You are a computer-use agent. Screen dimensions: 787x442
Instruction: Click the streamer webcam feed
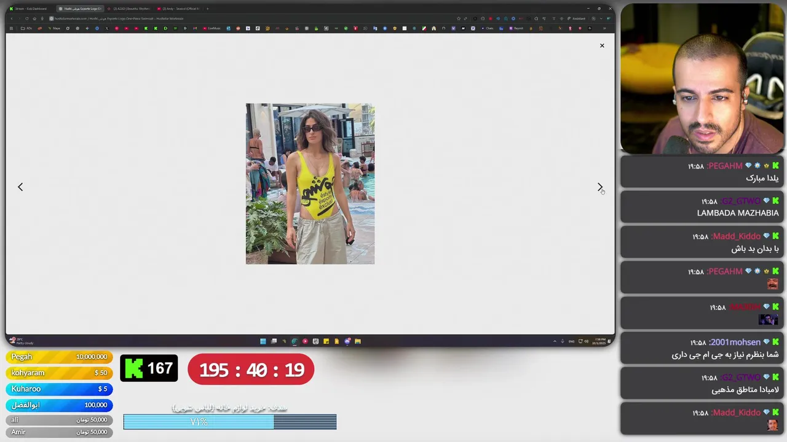(x=702, y=79)
